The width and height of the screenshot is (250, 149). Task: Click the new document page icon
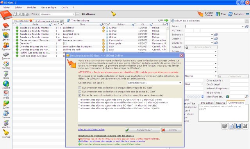231,126
